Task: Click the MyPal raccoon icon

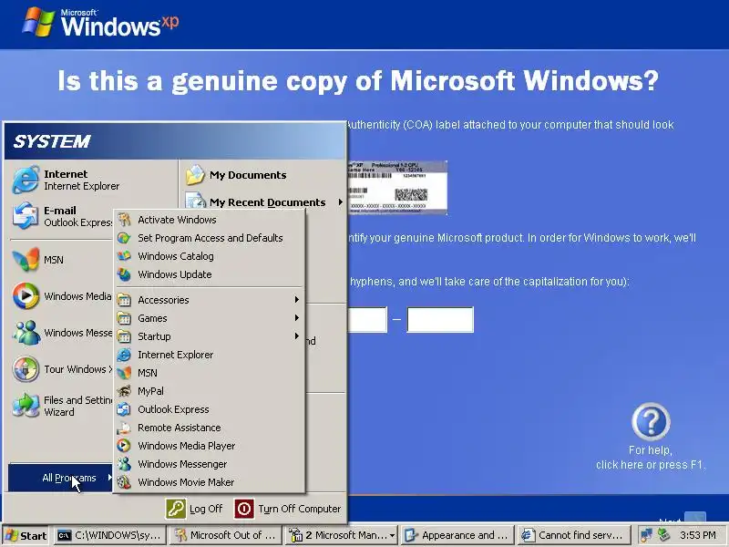Action: tap(124, 391)
